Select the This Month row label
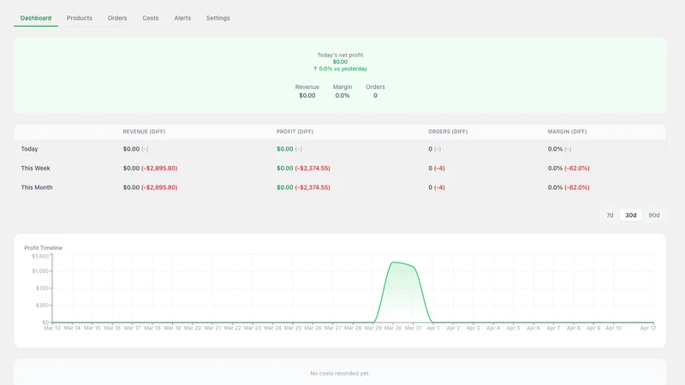 (x=37, y=187)
